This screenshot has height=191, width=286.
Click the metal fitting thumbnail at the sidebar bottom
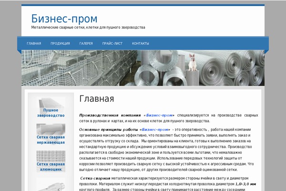[51, 185]
